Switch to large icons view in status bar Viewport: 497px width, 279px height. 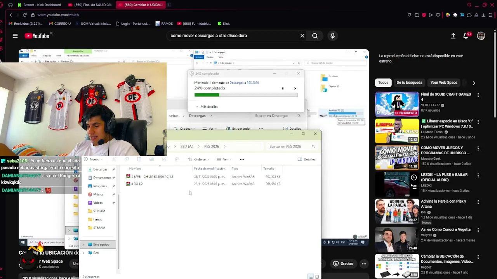pyautogui.click(x=317, y=277)
